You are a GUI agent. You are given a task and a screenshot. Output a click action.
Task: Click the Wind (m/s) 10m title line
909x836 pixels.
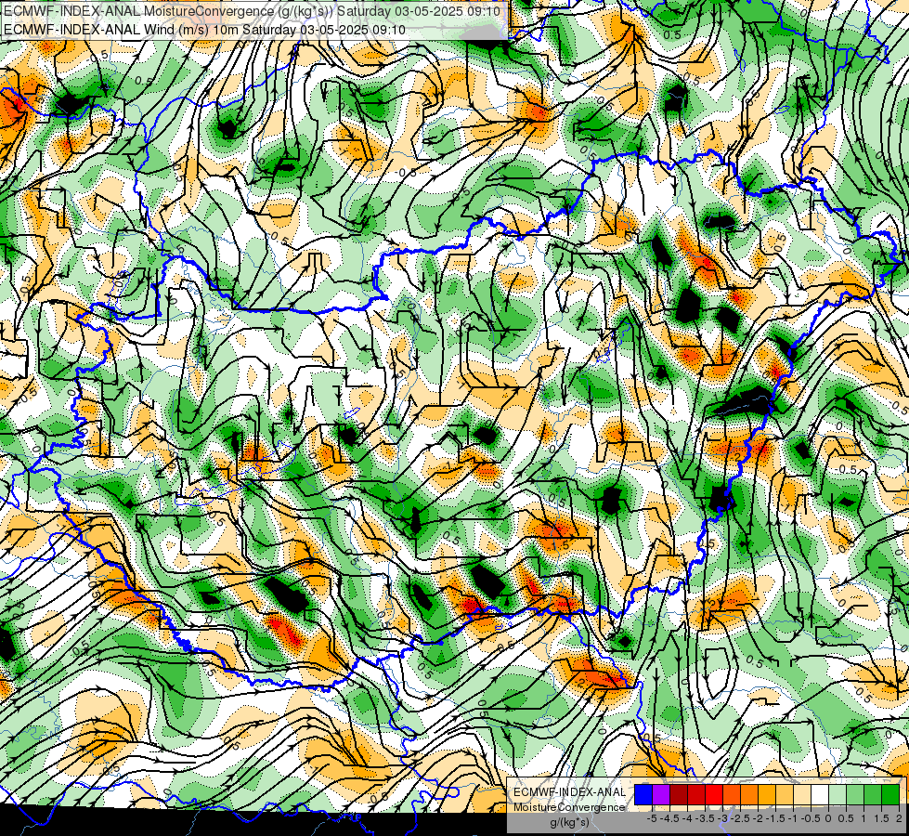pos(204,29)
